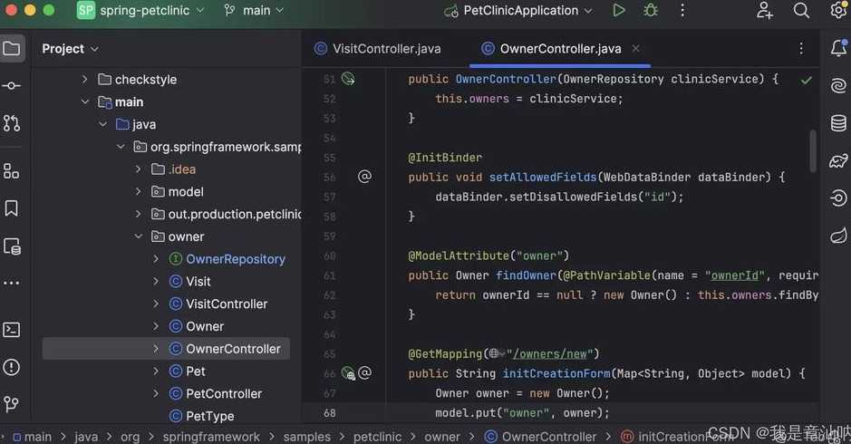Open the Database tool window icon on right bar
Viewport: 851px width, 444px height.
[x=838, y=123]
